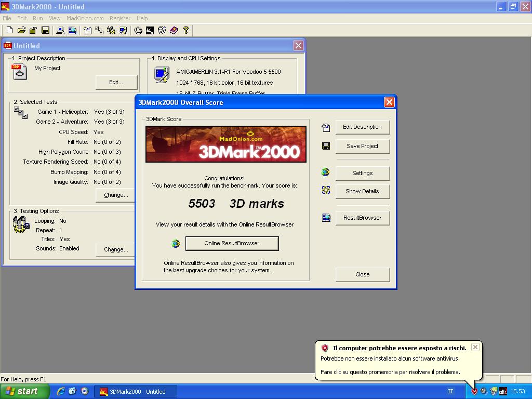The height and width of the screenshot is (399, 532).
Task: Click the 15.53 system clock
Action: click(518, 392)
